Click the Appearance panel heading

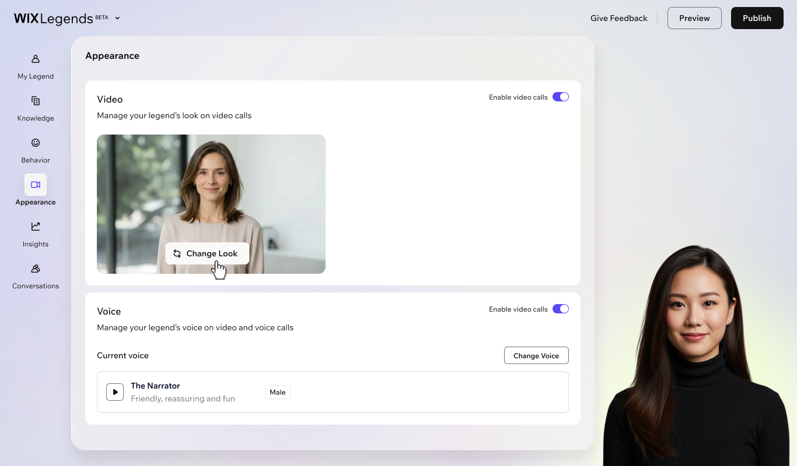click(112, 56)
